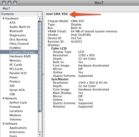Open Disc Burning entry
139x137 pixels.
click(x=18, y=39)
